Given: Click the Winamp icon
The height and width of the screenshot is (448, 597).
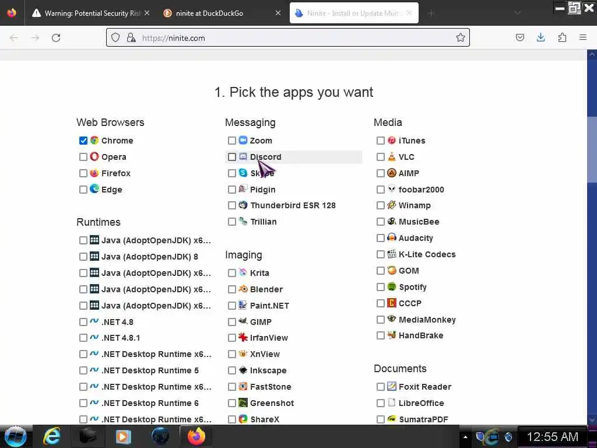Looking at the screenshot, I should [392, 205].
